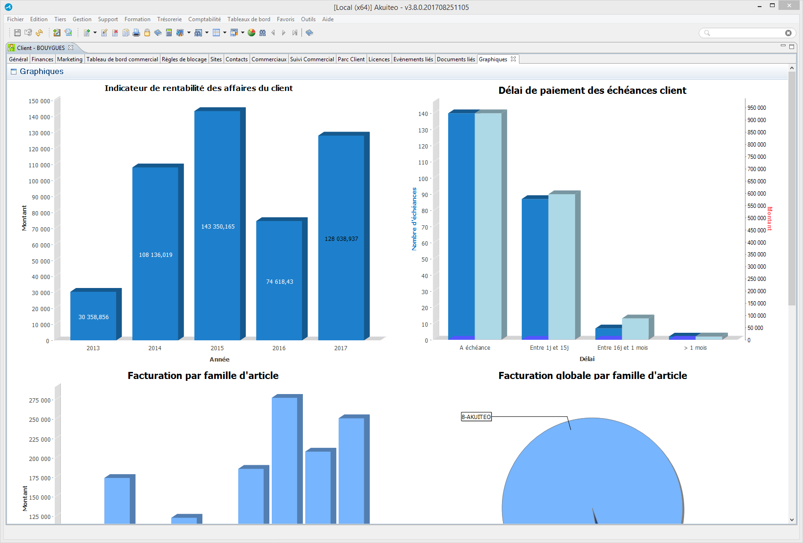Expand dropdown next to binoculars-document icon
Screen dimensions: 803x543
click(x=189, y=33)
